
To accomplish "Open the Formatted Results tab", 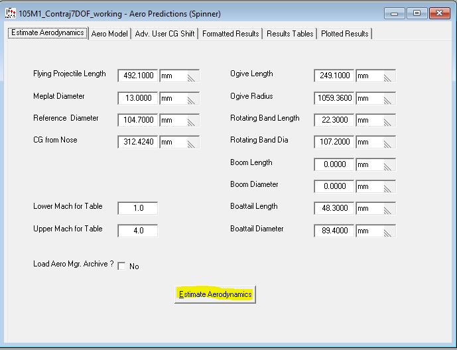I will coord(230,34).
